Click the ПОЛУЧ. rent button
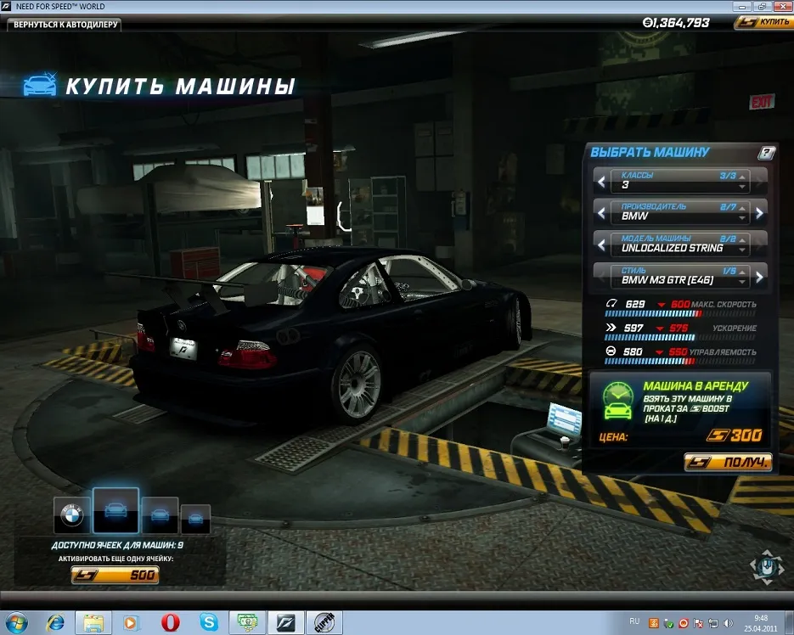The image size is (794, 635). tap(728, 462)
